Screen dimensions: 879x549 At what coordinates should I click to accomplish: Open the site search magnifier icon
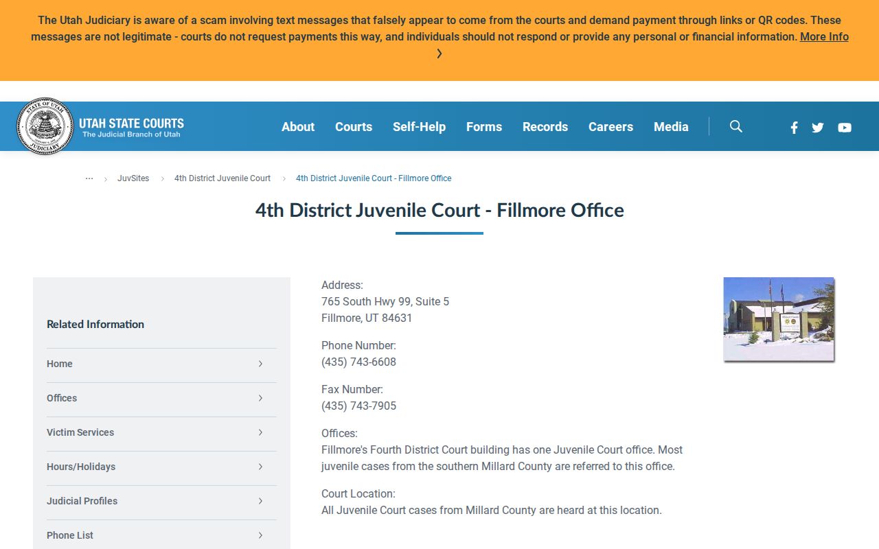pos(736,126)
